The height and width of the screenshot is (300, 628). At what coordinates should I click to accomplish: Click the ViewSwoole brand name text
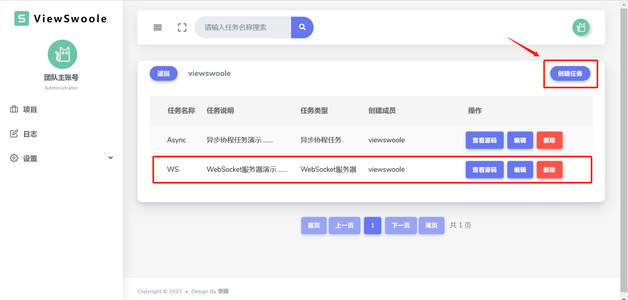point(70,19)
